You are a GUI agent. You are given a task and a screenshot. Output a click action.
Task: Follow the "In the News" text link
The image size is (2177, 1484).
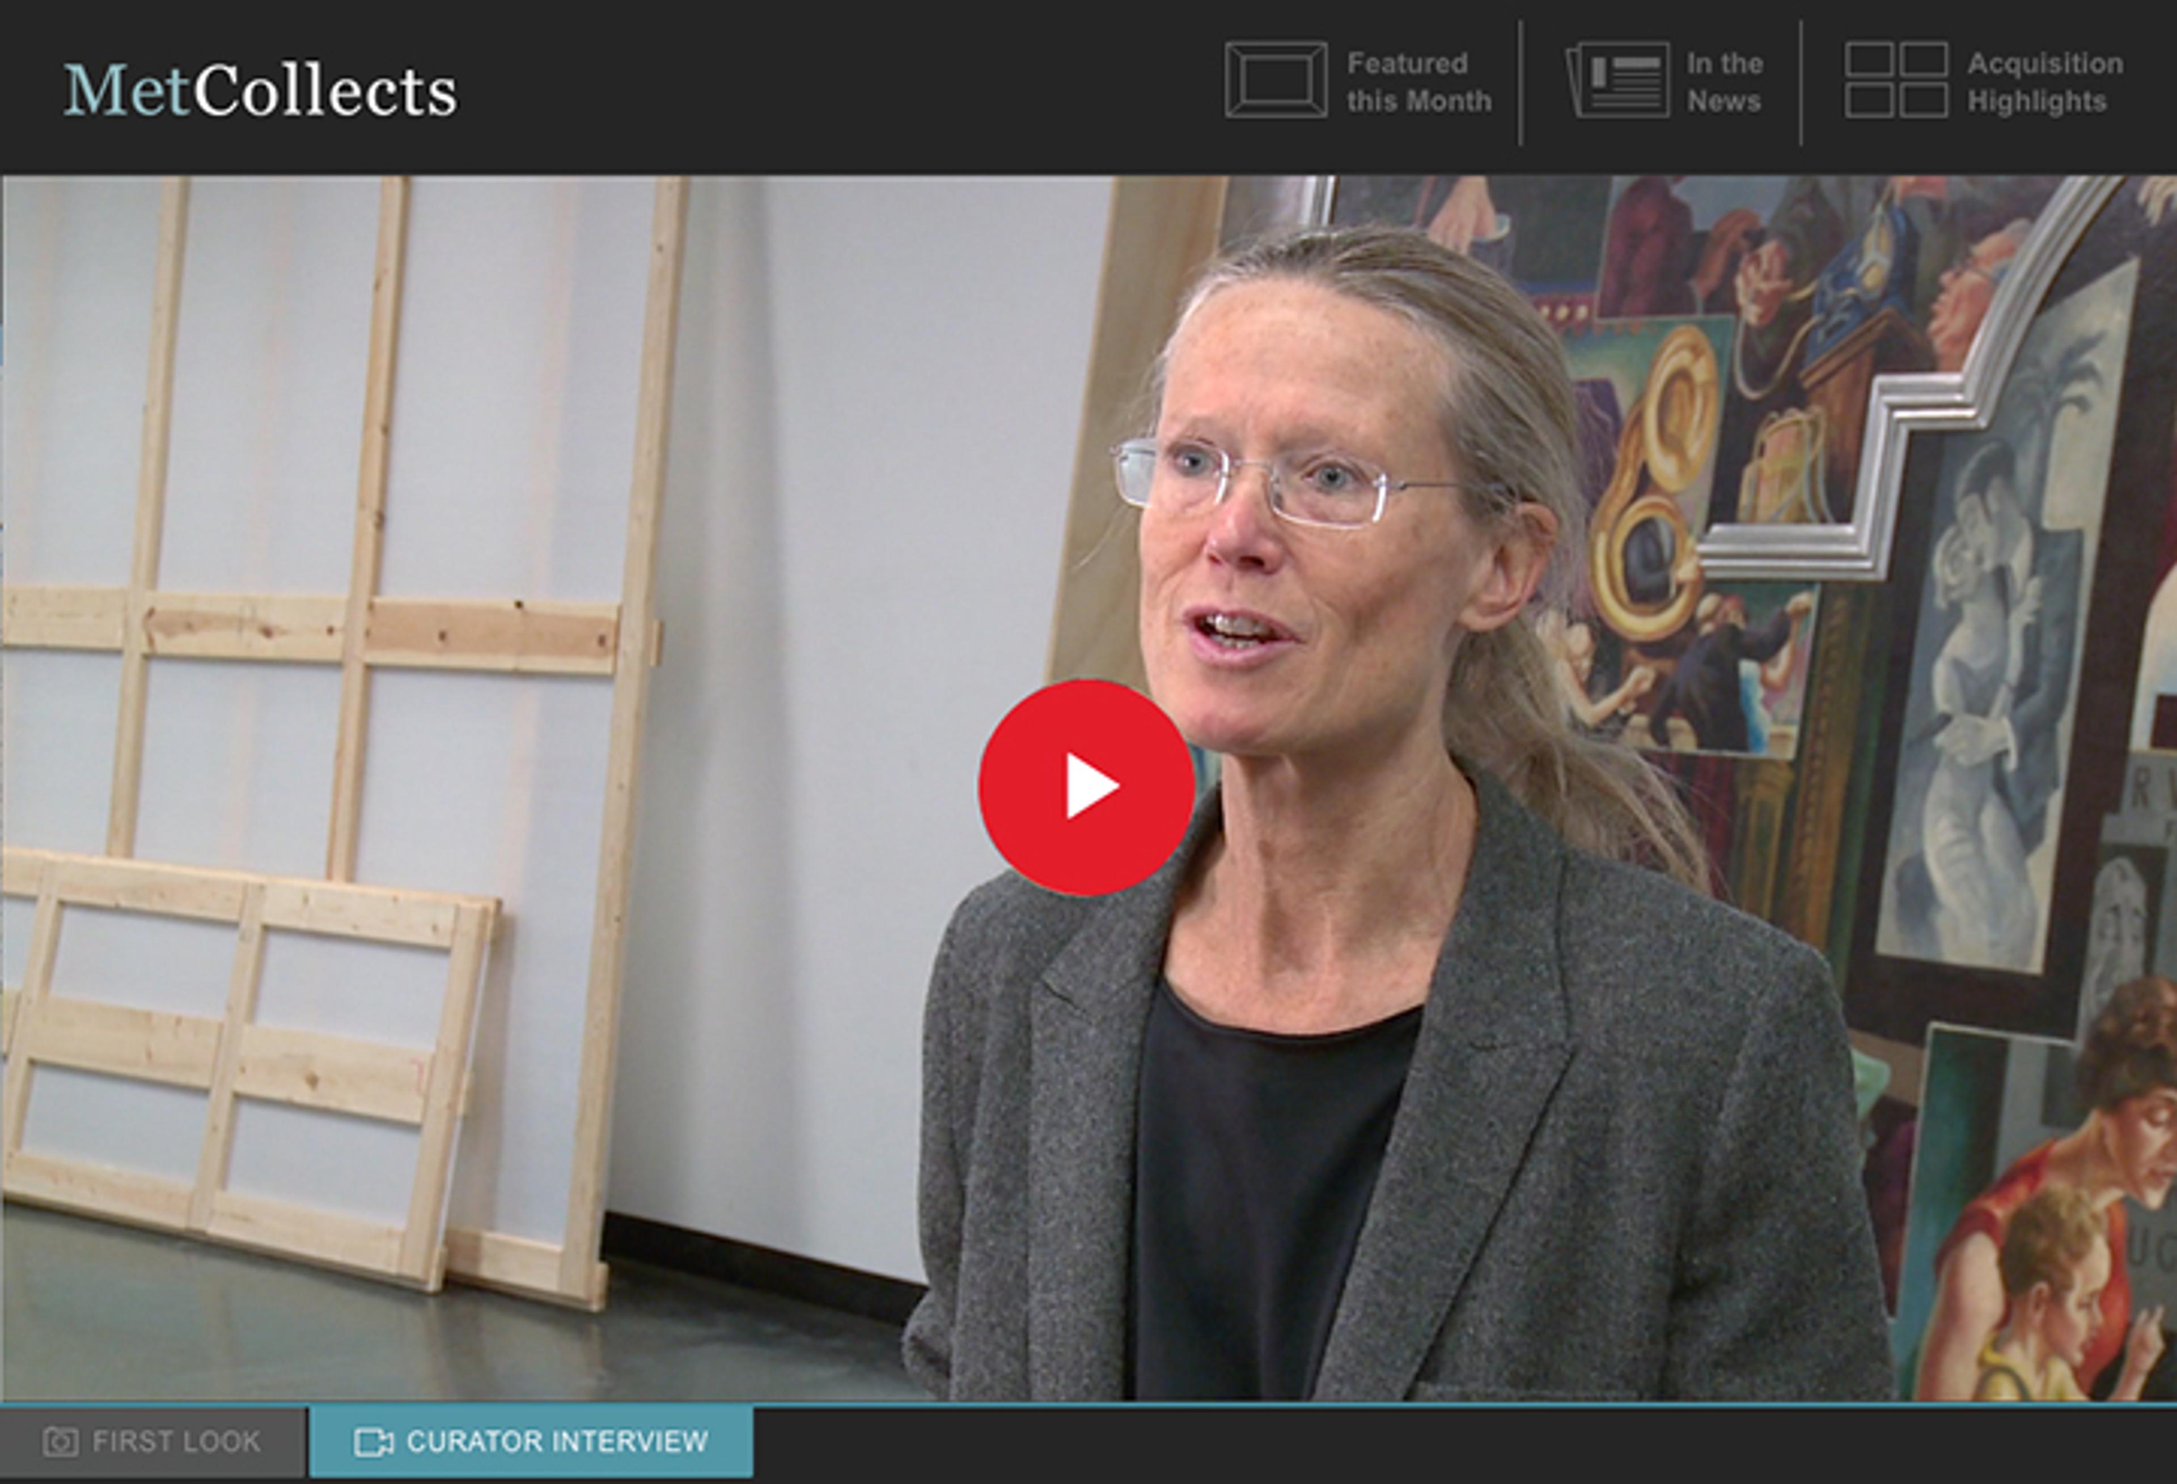[x=1725, y=82]
